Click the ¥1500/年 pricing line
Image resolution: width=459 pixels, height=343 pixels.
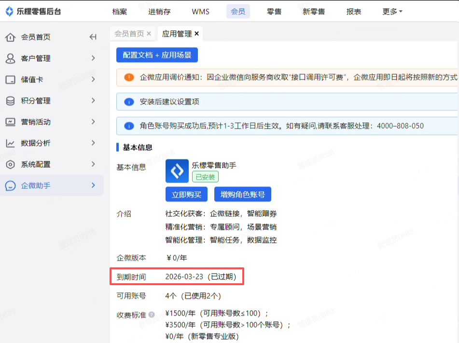[217, 314]
